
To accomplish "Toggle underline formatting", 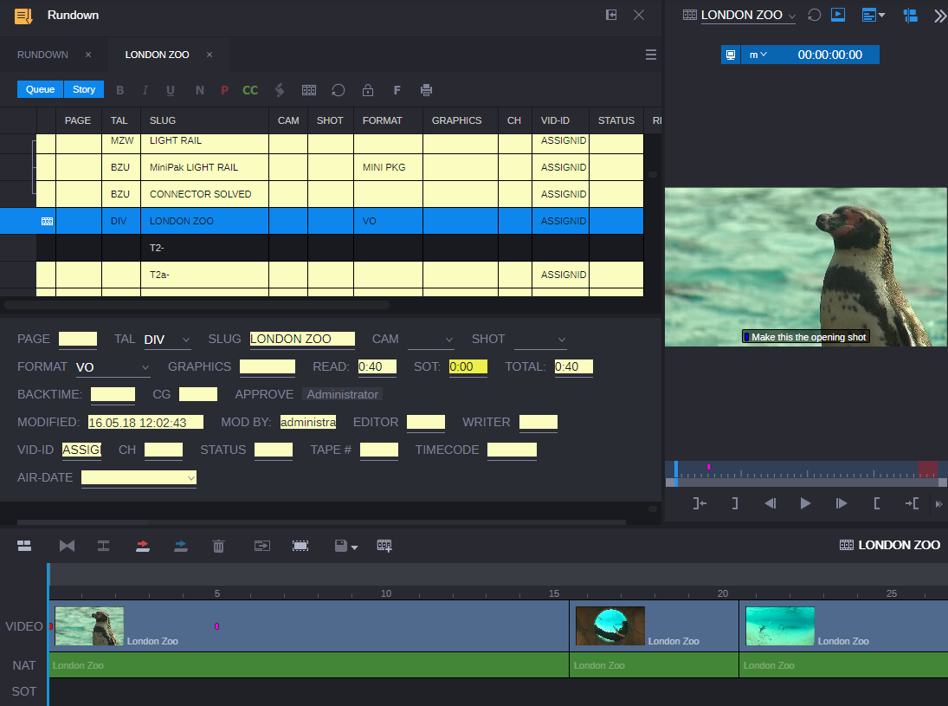I will pyautogui.click(x=171, y=90).
